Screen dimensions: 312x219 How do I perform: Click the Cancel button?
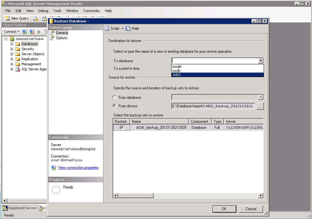(251, 209)
